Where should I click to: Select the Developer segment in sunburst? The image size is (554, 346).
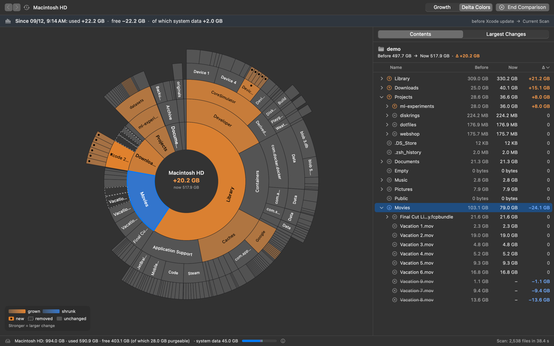click(223, 121)
